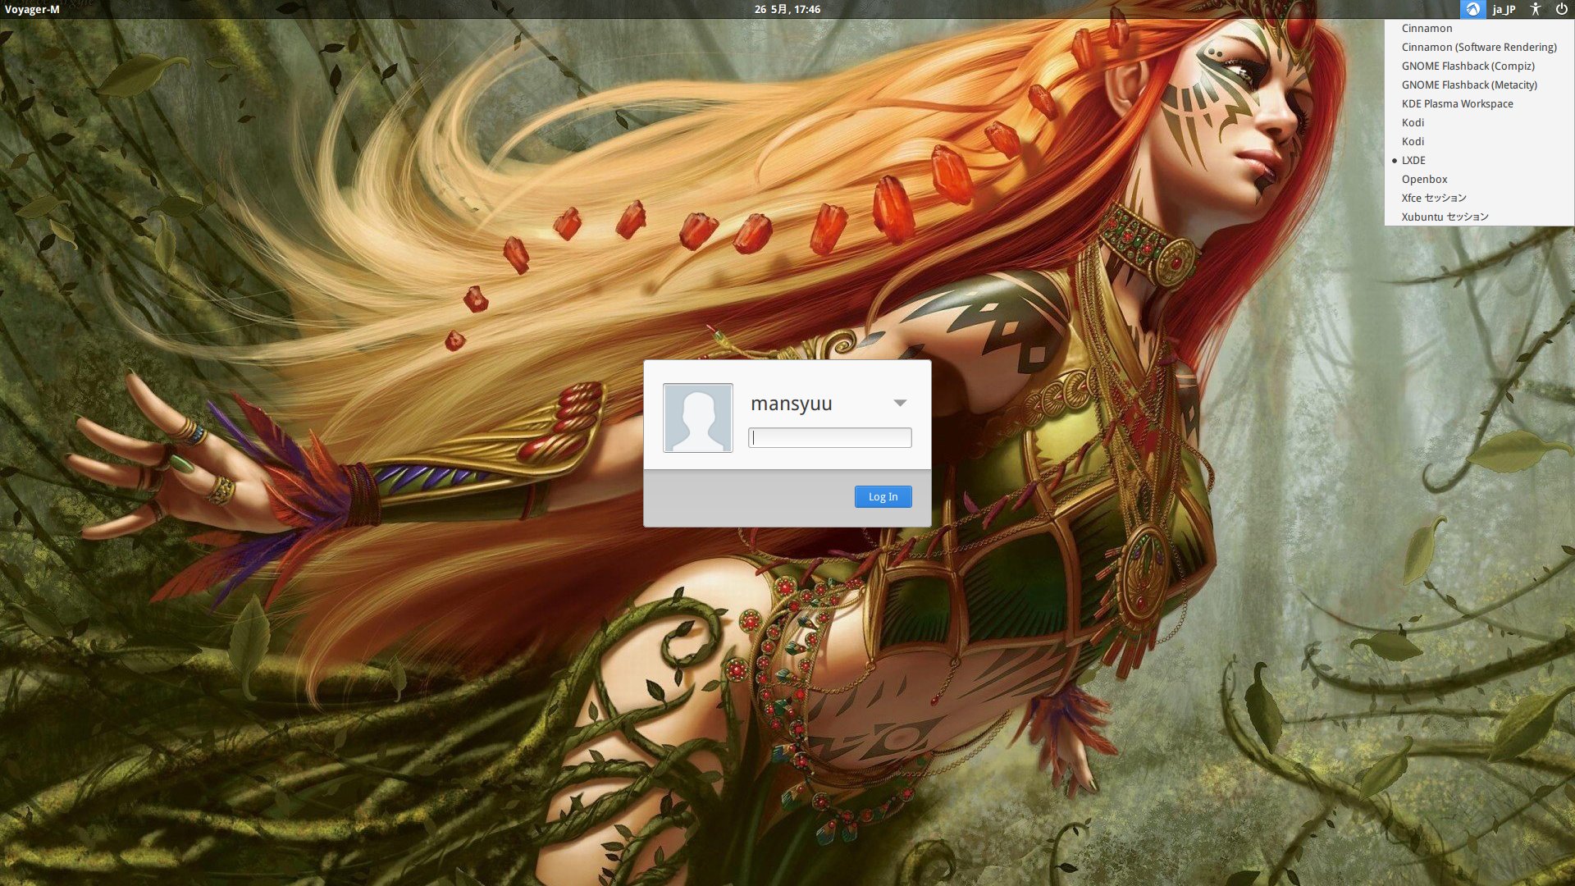Choose KDE Plasma Workspace session
The height and width of the screenshot is (886, 1575).
point(1457,103)
